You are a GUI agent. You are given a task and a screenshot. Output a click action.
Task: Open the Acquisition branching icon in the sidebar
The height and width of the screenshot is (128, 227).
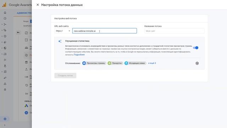[5, 25]
